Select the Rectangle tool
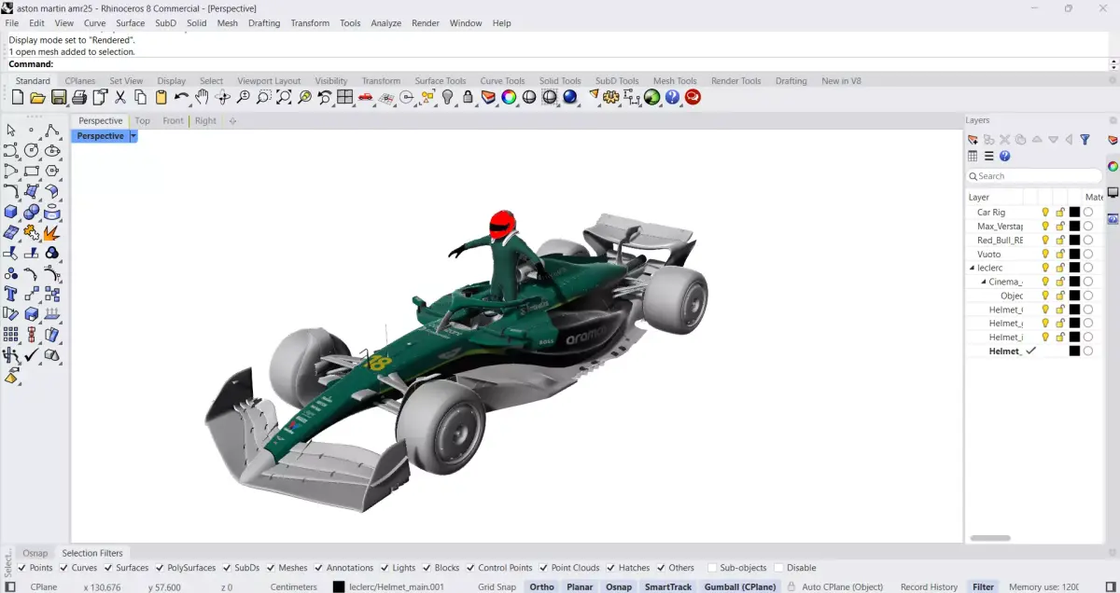 tap(32, 172)
